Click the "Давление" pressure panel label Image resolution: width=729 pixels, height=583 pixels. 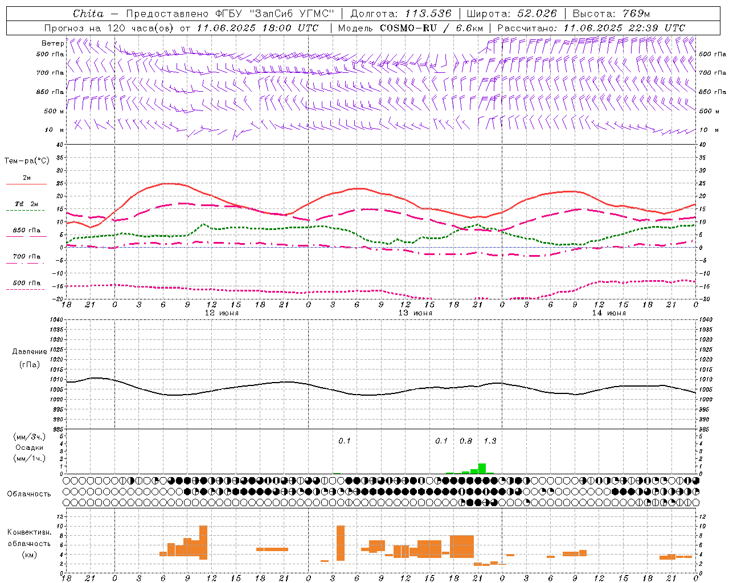point(30,352)
